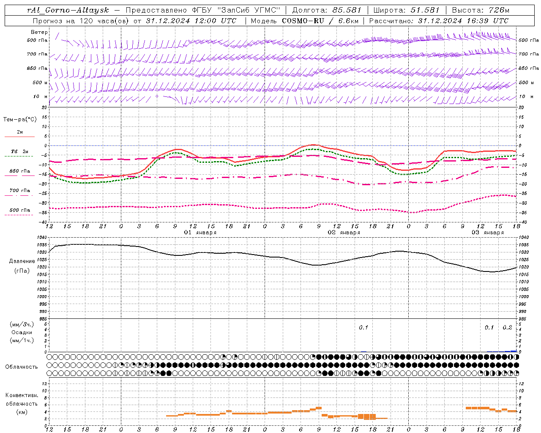
Task: Click the 850 гПа temperature legend entry
Action: tap(20, 171)
